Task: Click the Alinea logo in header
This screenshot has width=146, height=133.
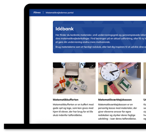Action: coord(37,13)
